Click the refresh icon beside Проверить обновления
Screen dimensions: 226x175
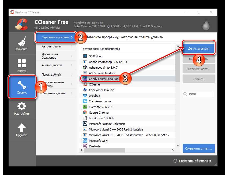tap(175, 161)
